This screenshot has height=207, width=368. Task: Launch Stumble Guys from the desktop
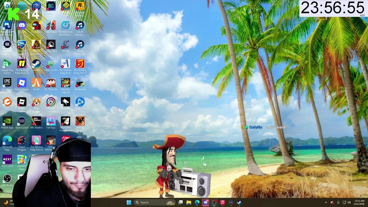click(x=22, y=162)
